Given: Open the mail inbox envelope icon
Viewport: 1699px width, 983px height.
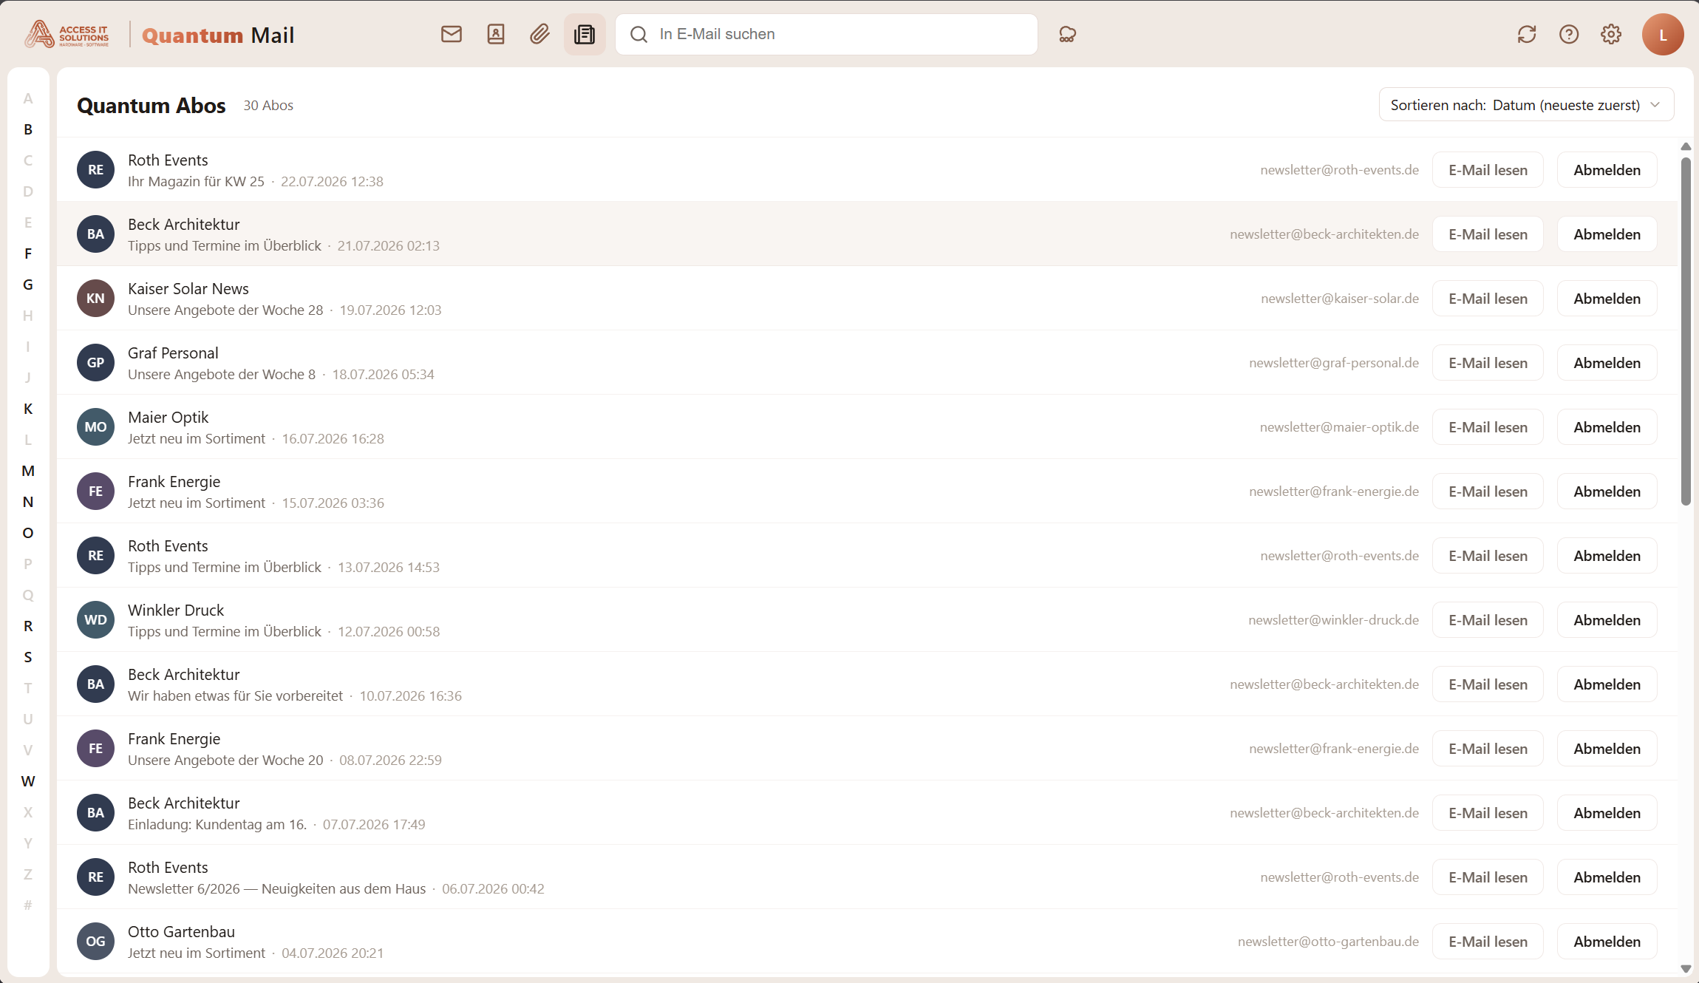Looking at the screenshot, I should point(451,34).
